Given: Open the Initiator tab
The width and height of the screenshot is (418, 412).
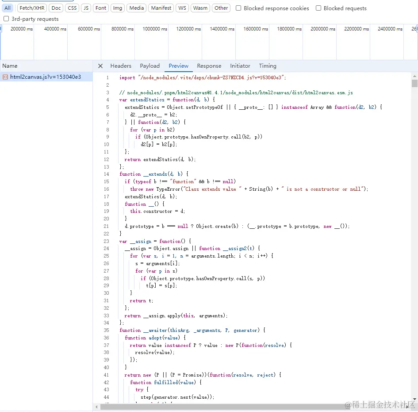Looking at the screenshot, I should [240, 66].
